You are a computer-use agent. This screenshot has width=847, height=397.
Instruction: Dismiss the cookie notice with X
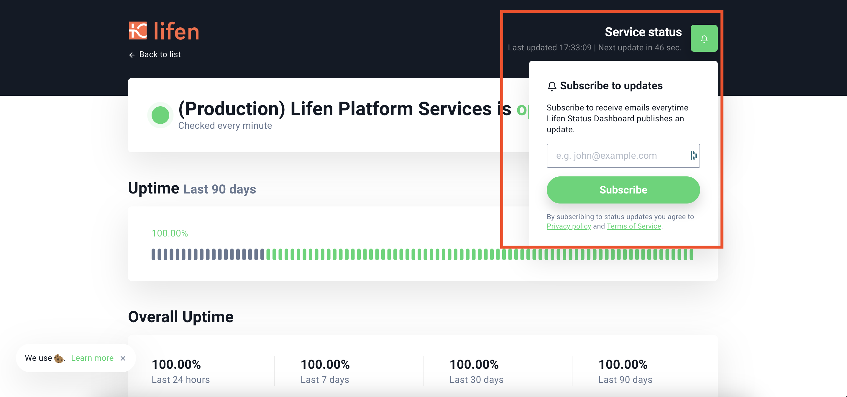(123, 358)
